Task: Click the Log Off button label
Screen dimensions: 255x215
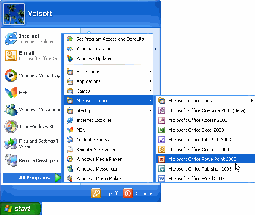Action: (x=110, y=193)
